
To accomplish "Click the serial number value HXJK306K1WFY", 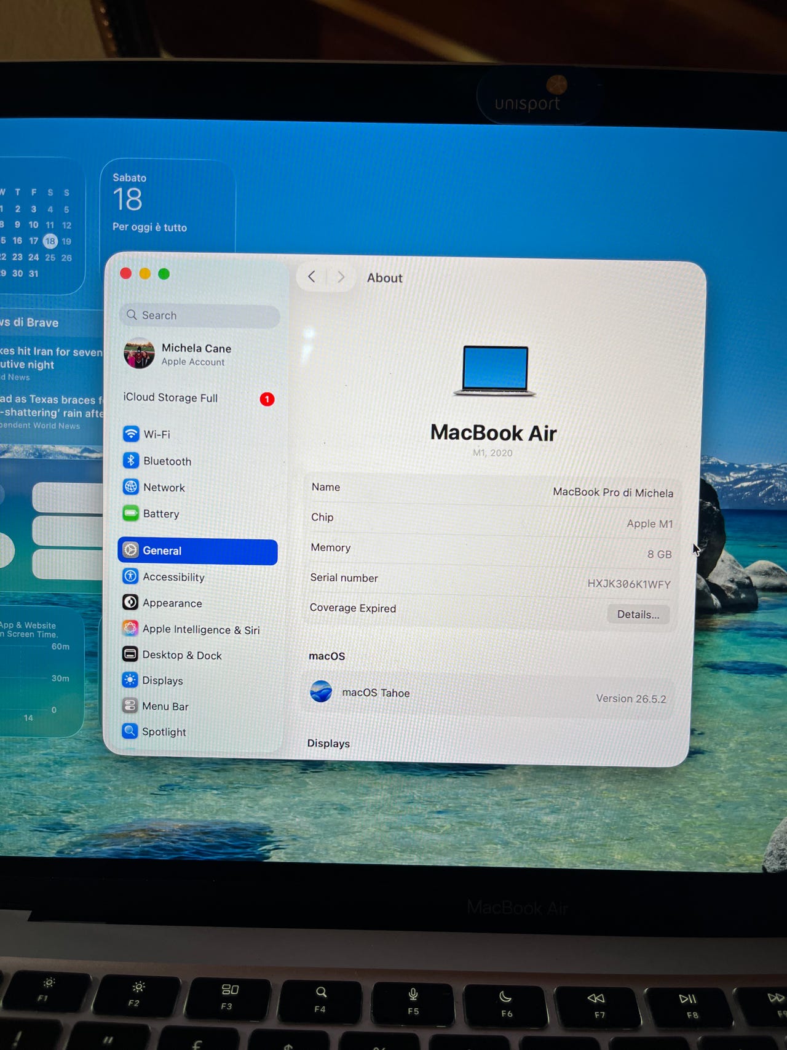I will coord(629,584).
